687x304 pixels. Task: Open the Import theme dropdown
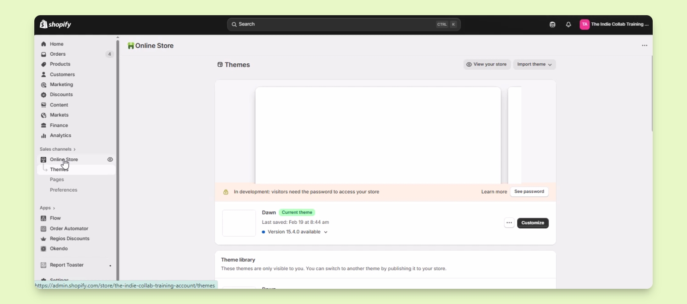(535, 65)
